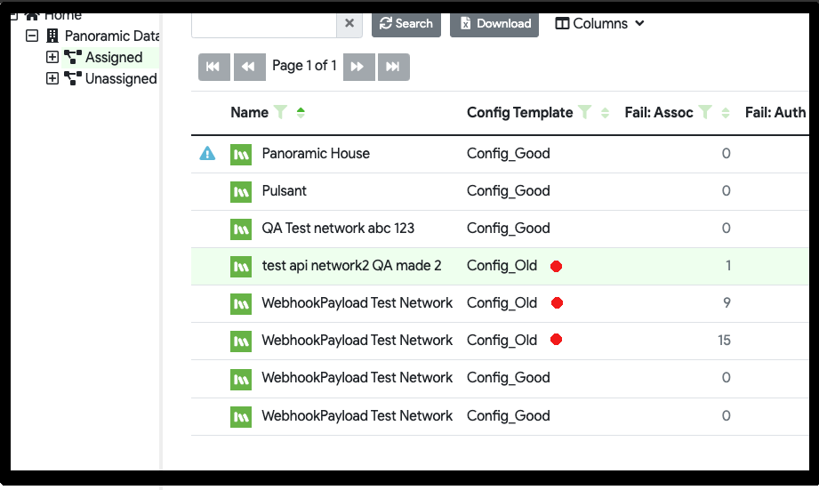Image resolution: width=819 pixels, height=490 pixels.
Task: Click the green network icon for Pulsant
Action: (x=240, y=191)
